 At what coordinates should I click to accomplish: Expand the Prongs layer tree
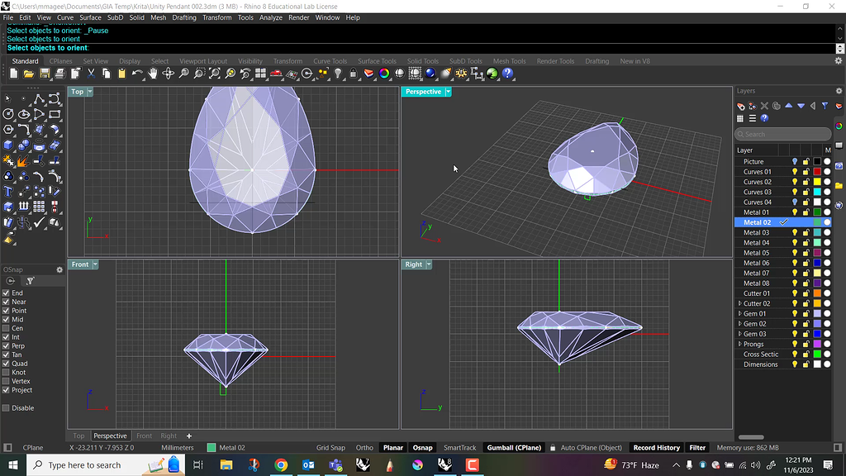(x=739, y=344)
